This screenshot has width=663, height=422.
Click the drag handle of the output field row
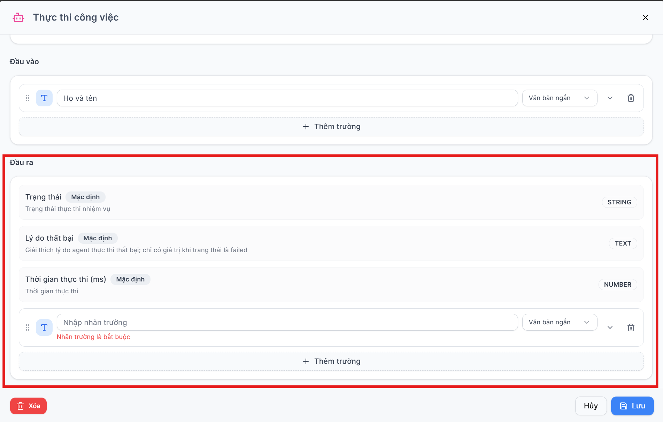coord(28,327)
